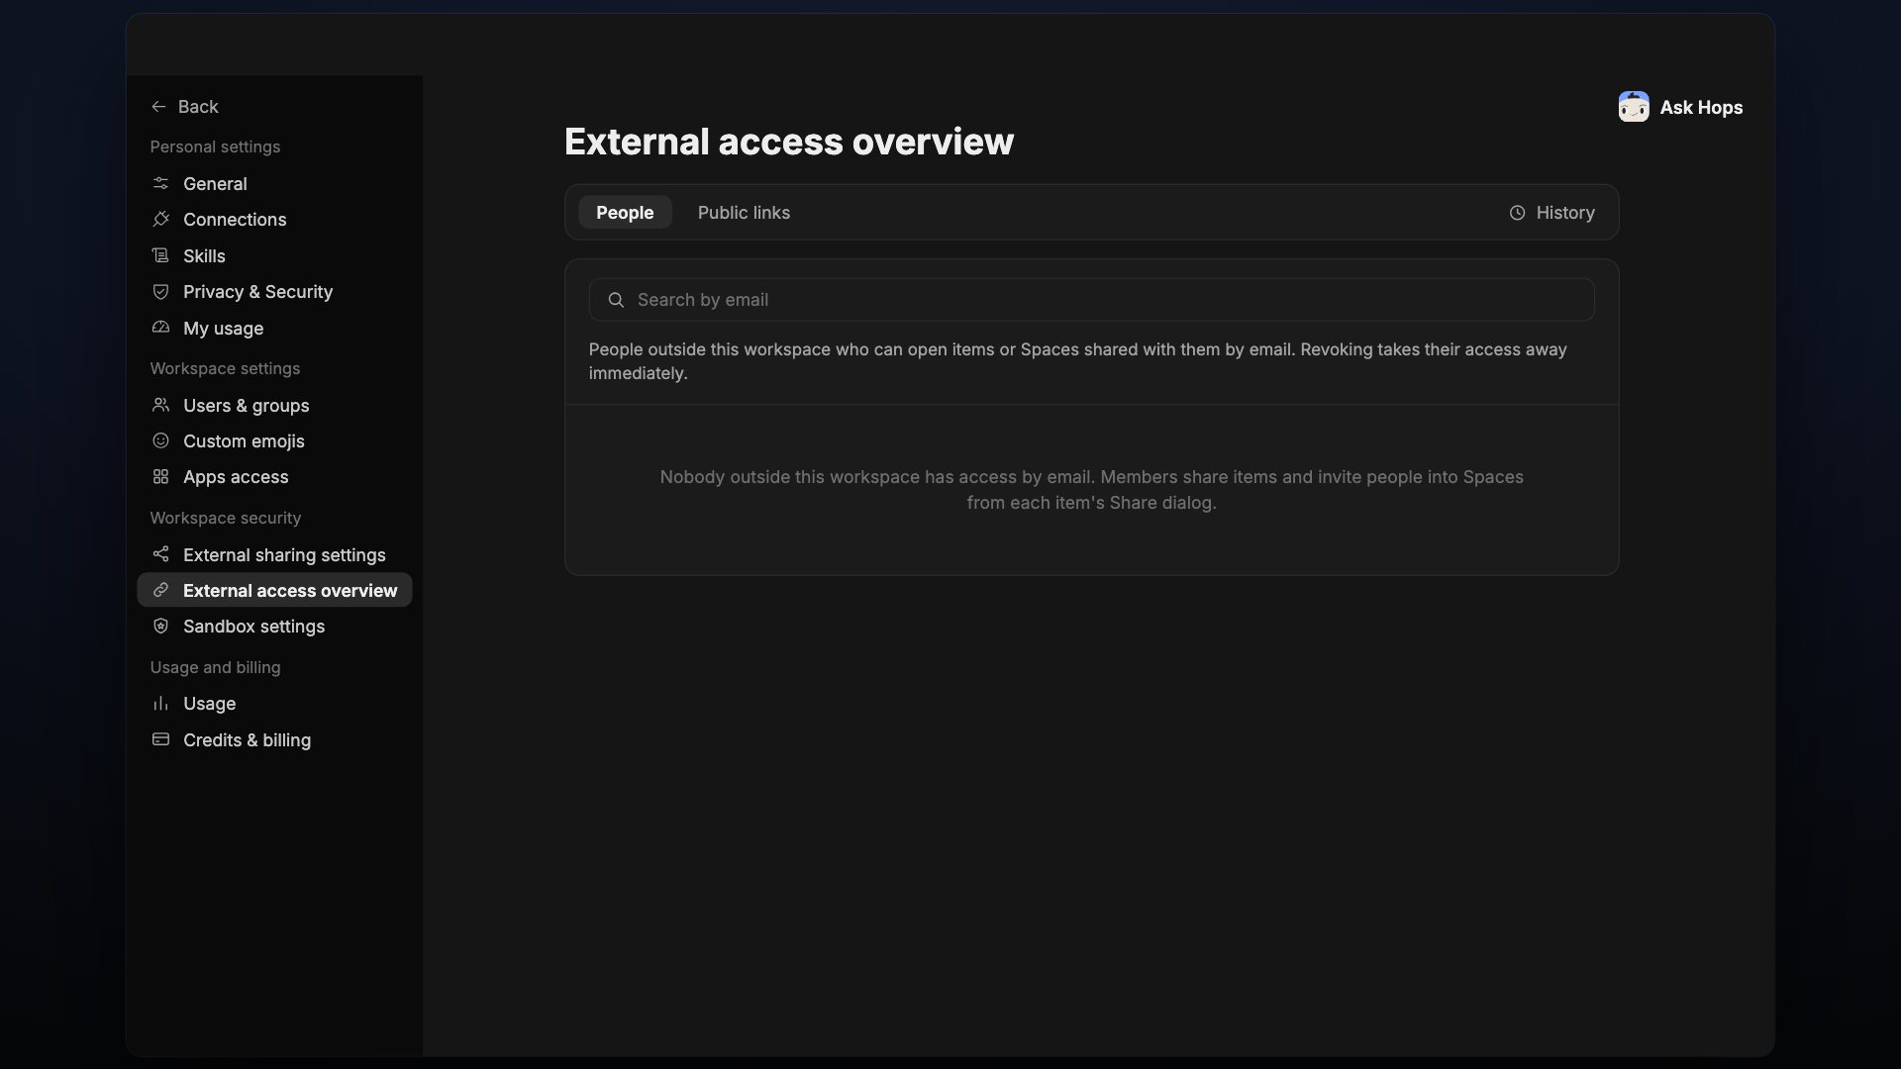Click the Connections plug icon
This screenshot has height=1069, width=1901.
click(160, 219)
